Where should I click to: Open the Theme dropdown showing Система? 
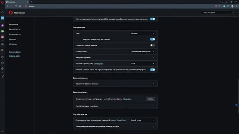point(143,33)
